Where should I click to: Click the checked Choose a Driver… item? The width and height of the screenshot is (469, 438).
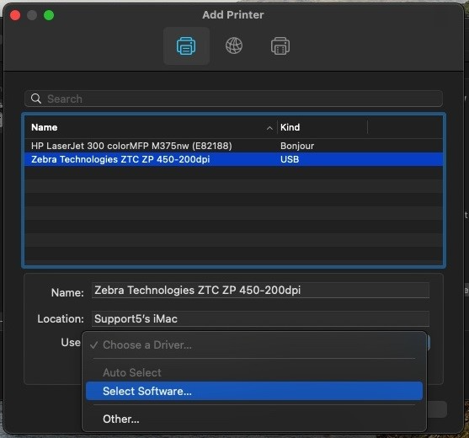(254, 345)
